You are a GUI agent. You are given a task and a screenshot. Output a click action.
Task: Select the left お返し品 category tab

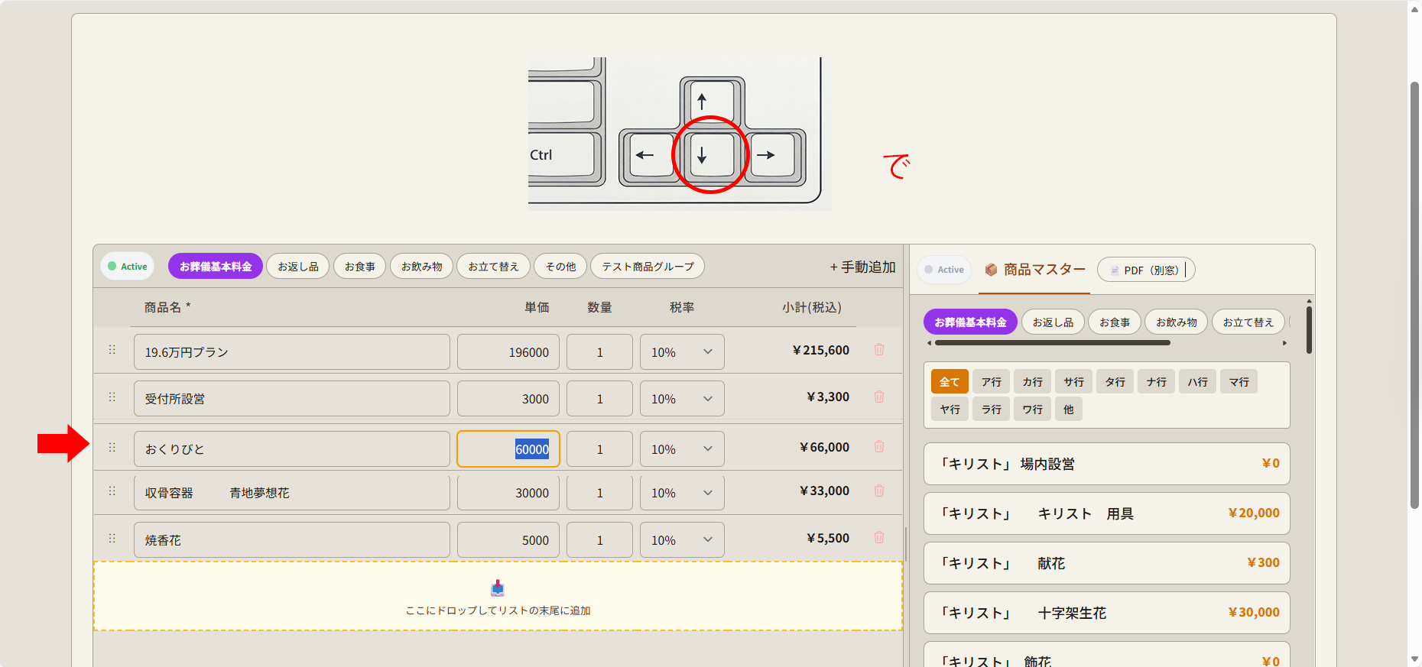tap(298, 267)
